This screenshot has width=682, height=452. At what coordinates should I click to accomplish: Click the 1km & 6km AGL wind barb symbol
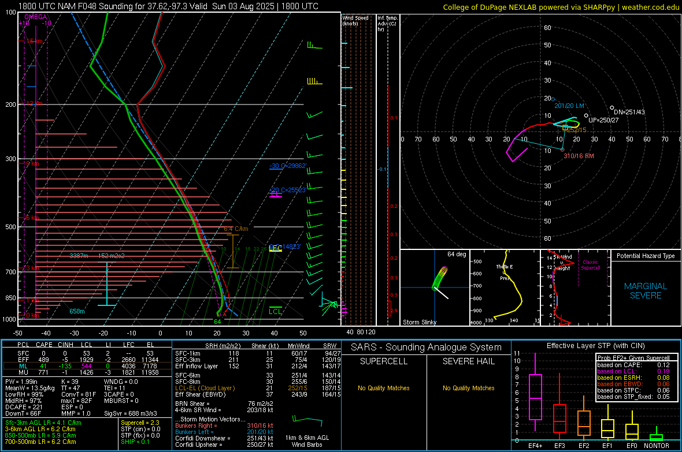coord(307,421)
